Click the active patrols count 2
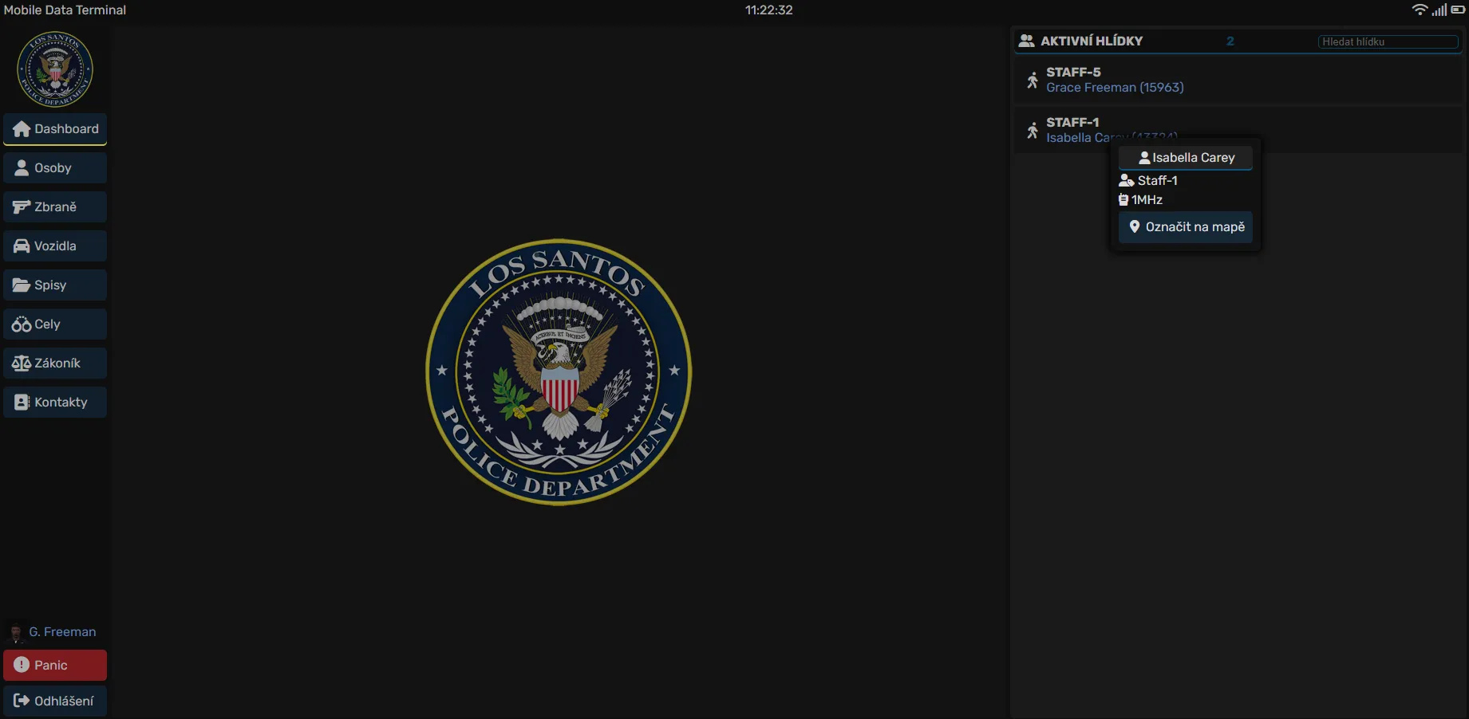Screen dimensions: 1469x719 [x=1230, y=41]
